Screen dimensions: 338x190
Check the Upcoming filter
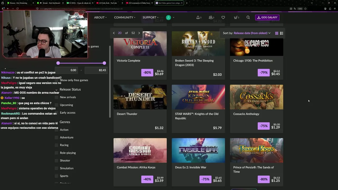pyautogui.click(x=56, y=105)
